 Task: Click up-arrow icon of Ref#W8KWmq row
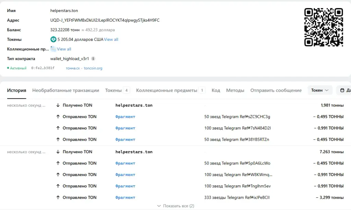click(x=58, y=174)
